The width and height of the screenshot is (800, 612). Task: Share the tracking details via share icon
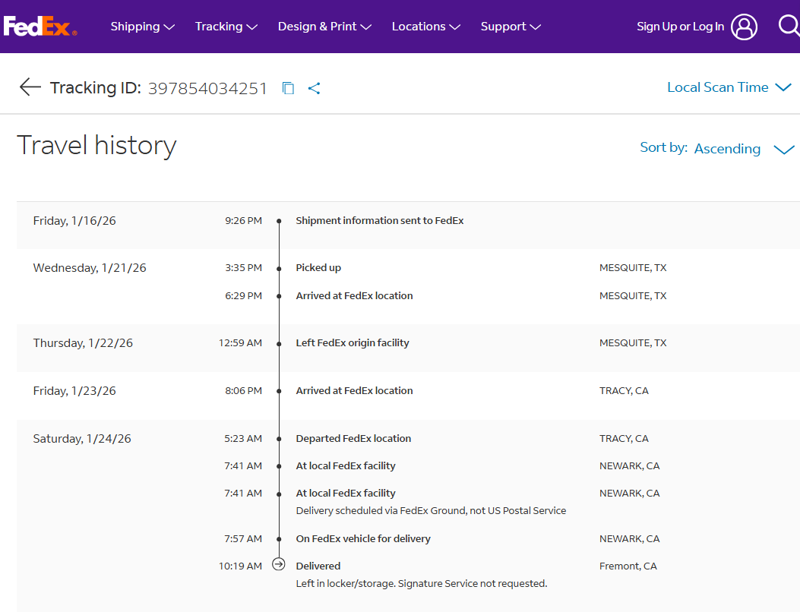click(x=315, y=88)
